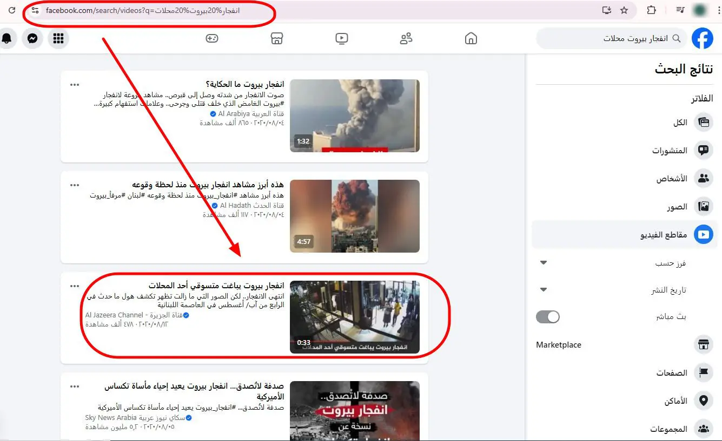Select the المجموعات filter label

[x=668, y=429]
